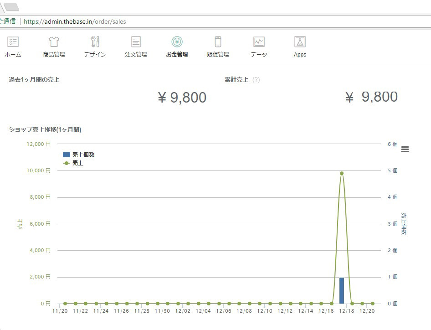Viewport: 431px width, 330px height.
Task: Click the 6 個 right axis label
Action: click(393, 144)
